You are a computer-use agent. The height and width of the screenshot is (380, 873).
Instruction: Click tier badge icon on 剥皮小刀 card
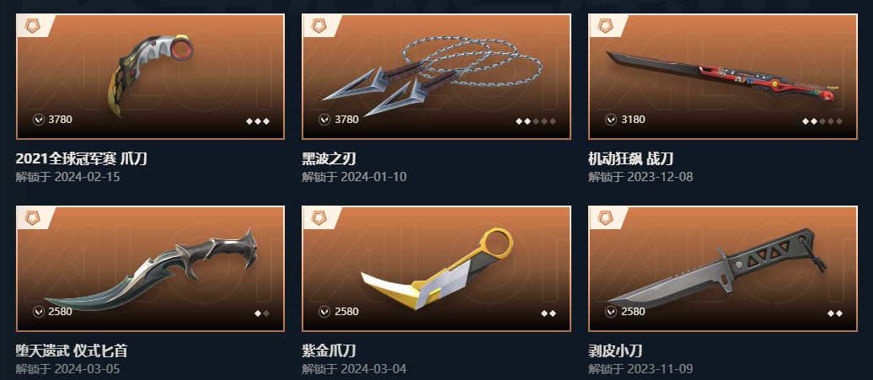coord(605,217)
